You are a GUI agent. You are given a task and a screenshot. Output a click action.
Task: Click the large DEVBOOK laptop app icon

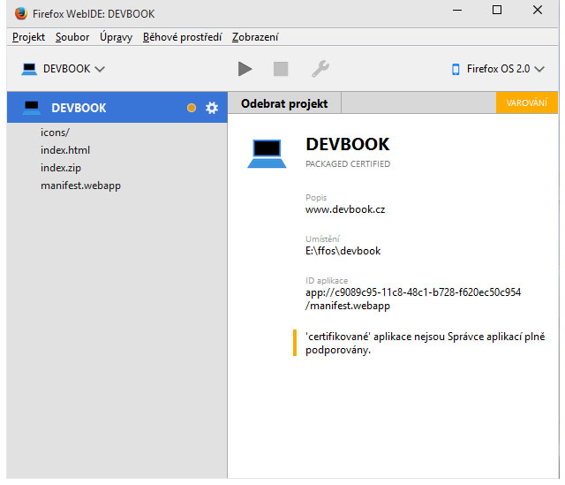coord(267,154)
